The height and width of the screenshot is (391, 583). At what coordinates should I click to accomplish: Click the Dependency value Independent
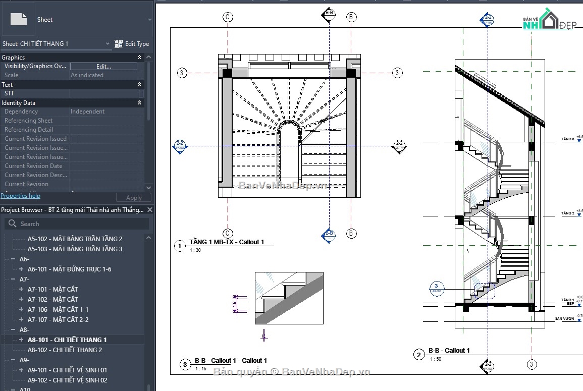click(87, 111)
